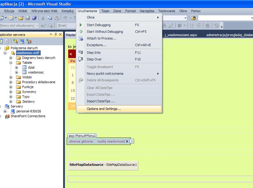Select Options and Settings menu entry
Viewport: 253px width, 188px height.
(x=119, y=109)
